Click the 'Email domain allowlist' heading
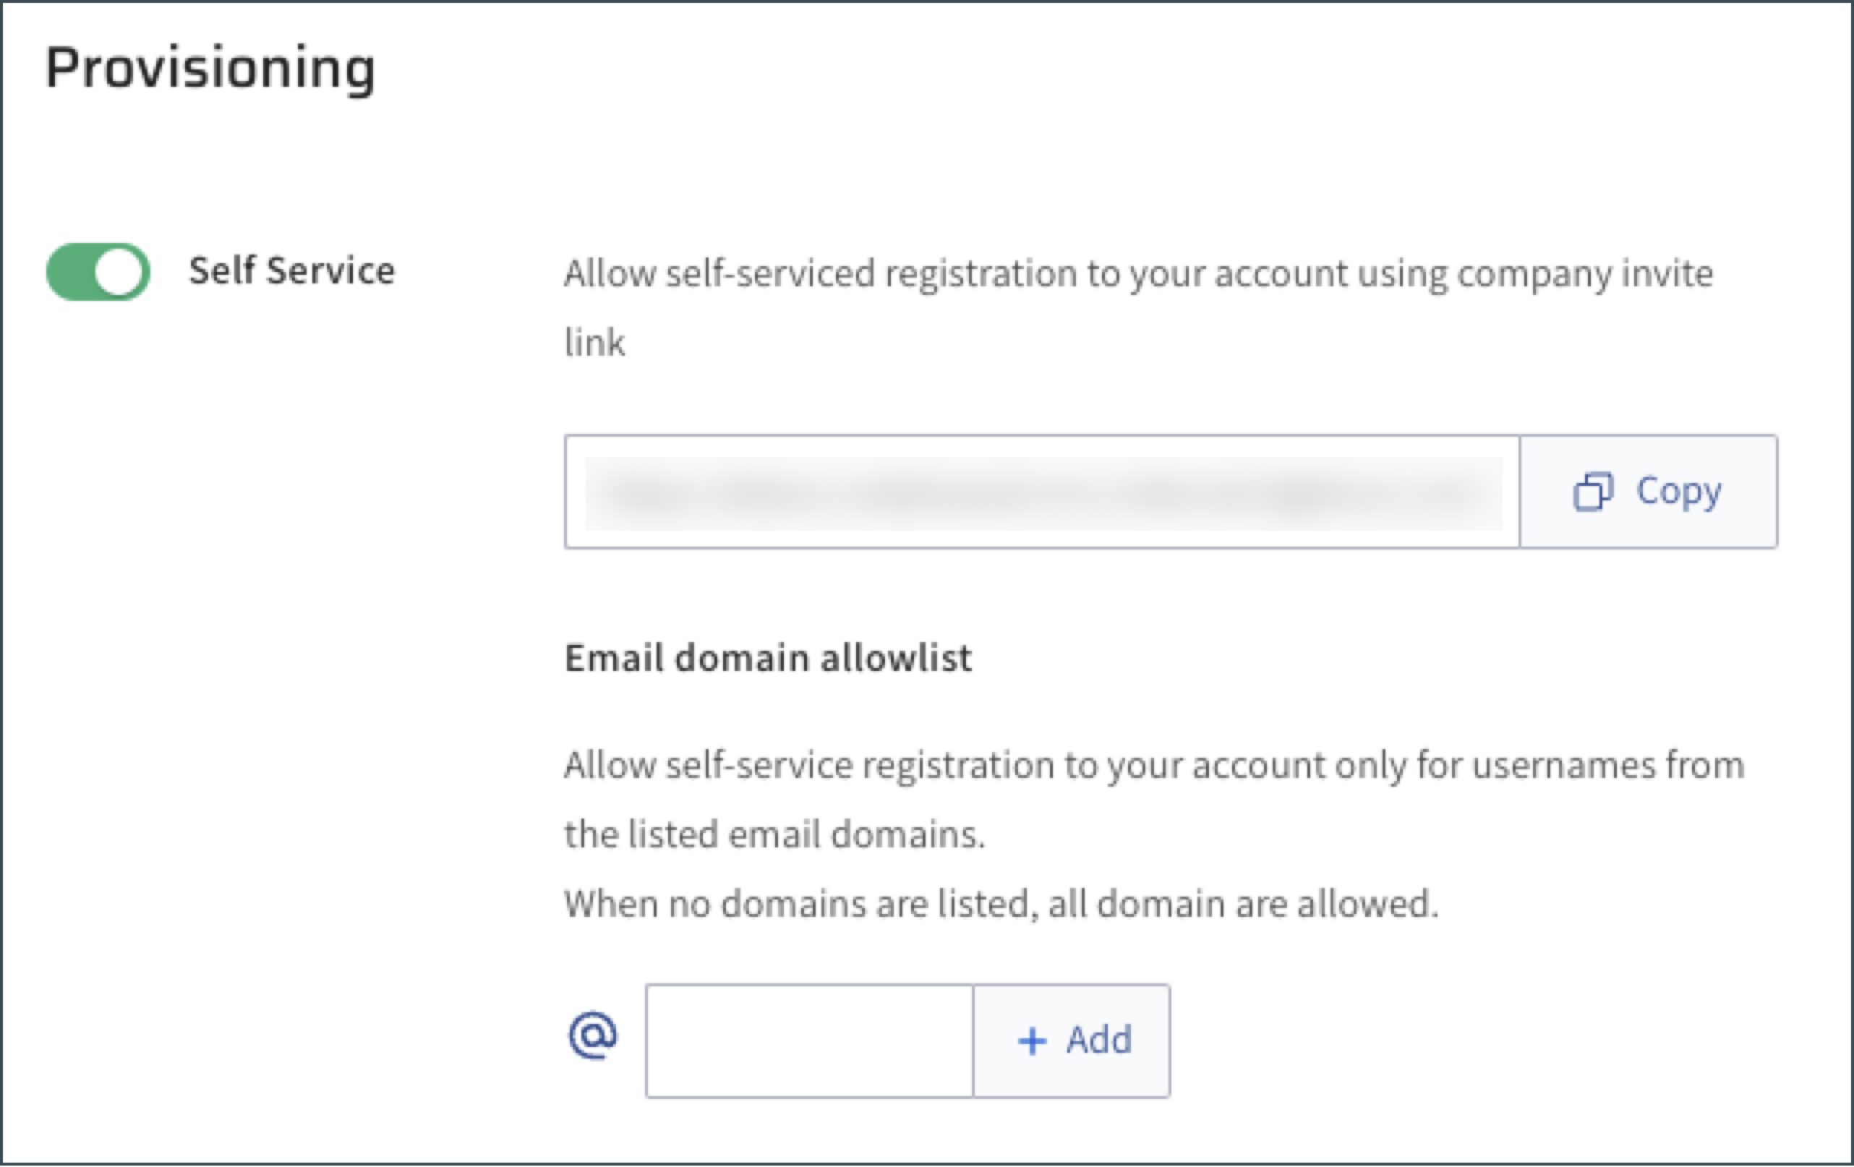 pyautogui.click(x=768, y=659)
